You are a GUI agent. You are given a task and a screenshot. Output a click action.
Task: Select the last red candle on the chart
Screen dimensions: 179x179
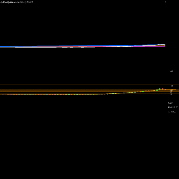[x=165, y=89]
